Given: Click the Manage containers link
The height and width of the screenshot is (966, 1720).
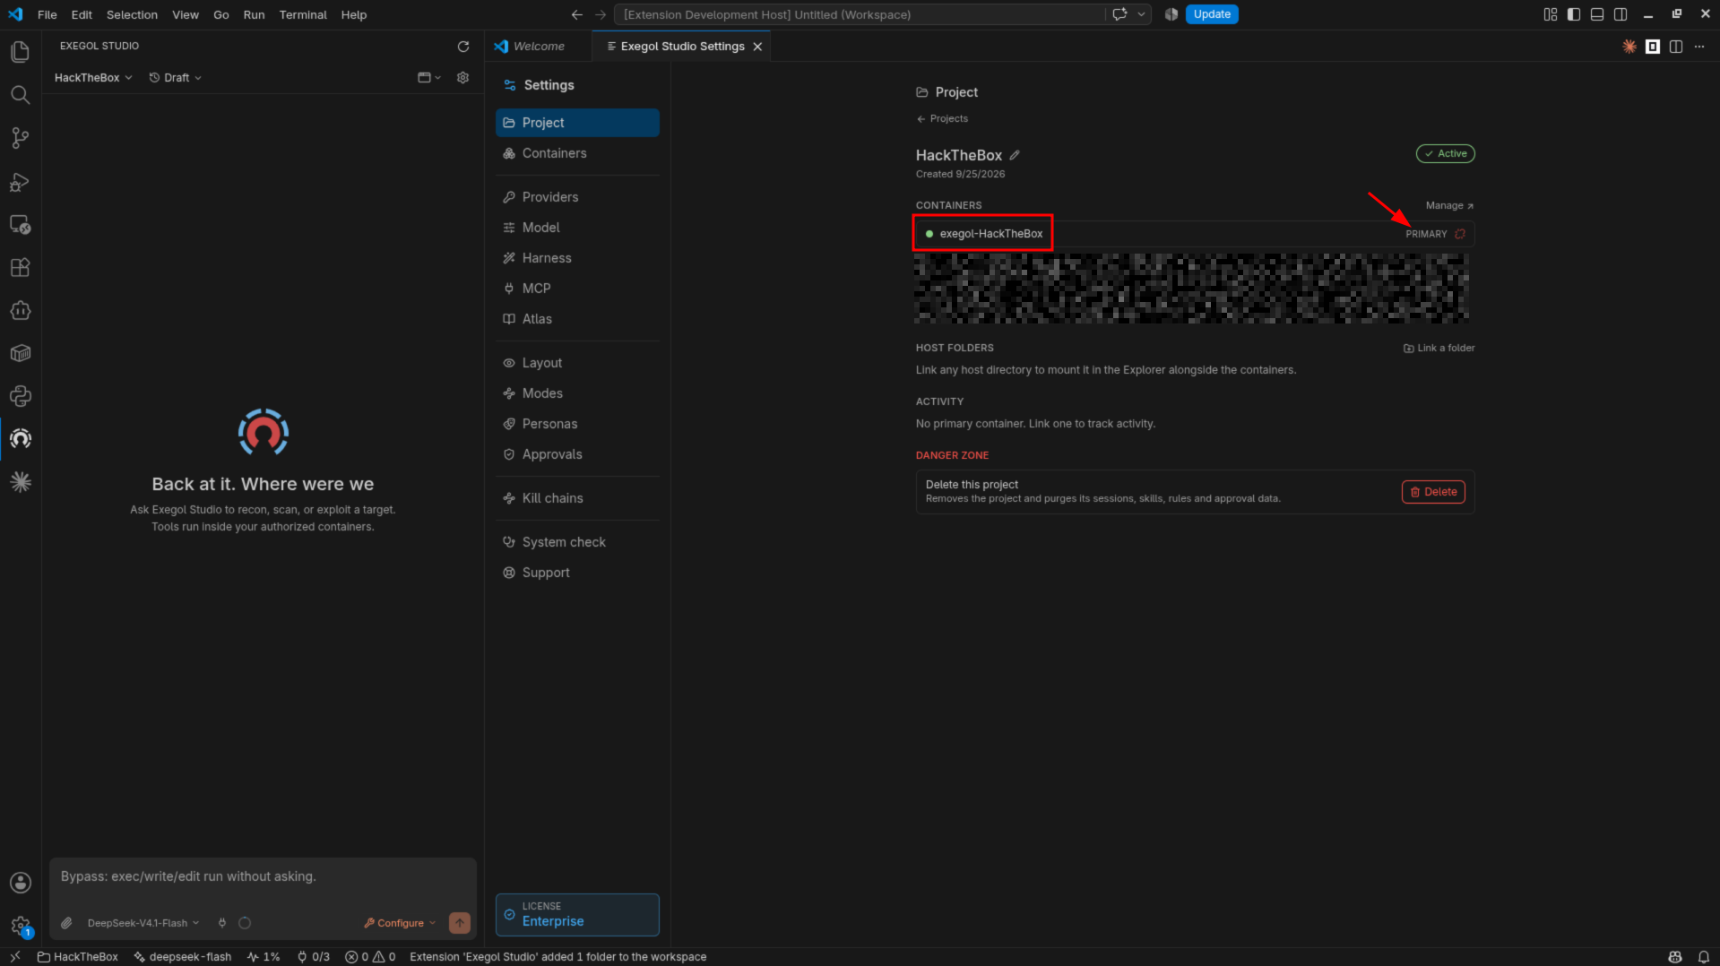Looking at the screenshot, I should pyautogui.click(x=1449, y=206).
